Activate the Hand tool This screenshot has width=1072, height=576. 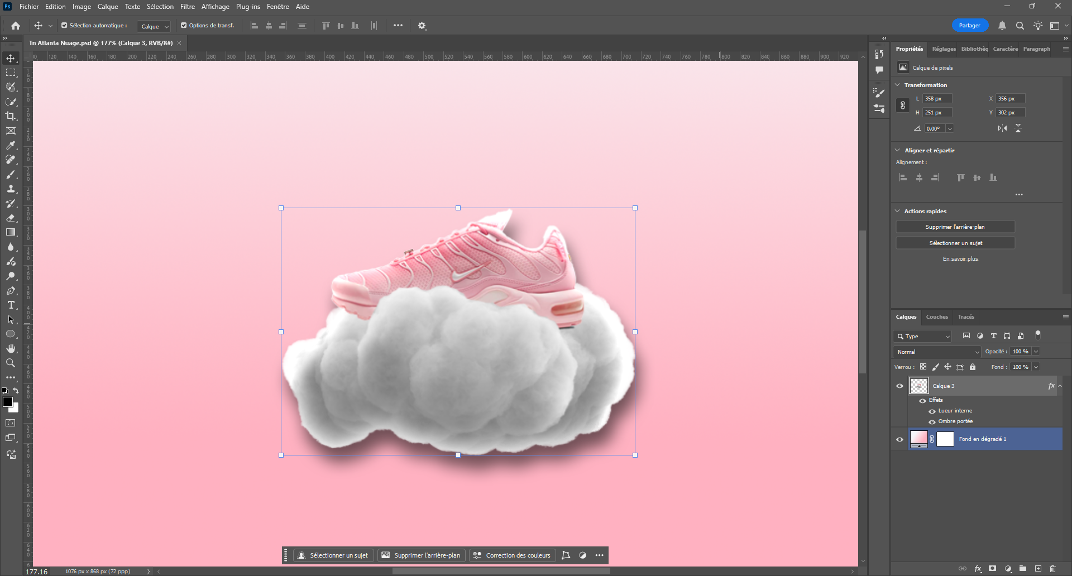(x=11, y=348)
